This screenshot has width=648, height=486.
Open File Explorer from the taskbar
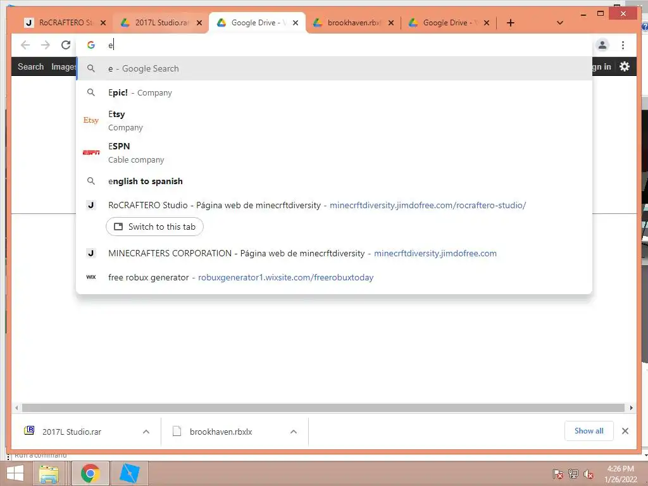coord(49,473)
